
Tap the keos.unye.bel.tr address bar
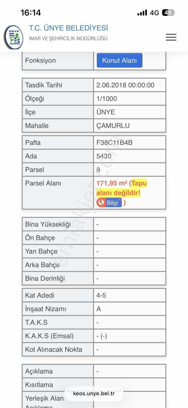pyautogui.click(x=94, y=393)
